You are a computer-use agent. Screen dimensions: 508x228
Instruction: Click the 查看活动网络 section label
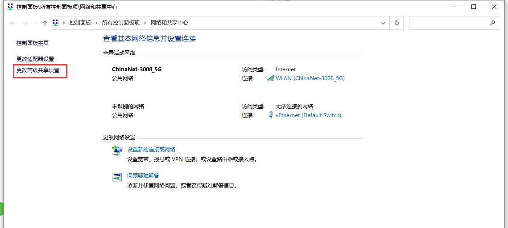point(119,53)
